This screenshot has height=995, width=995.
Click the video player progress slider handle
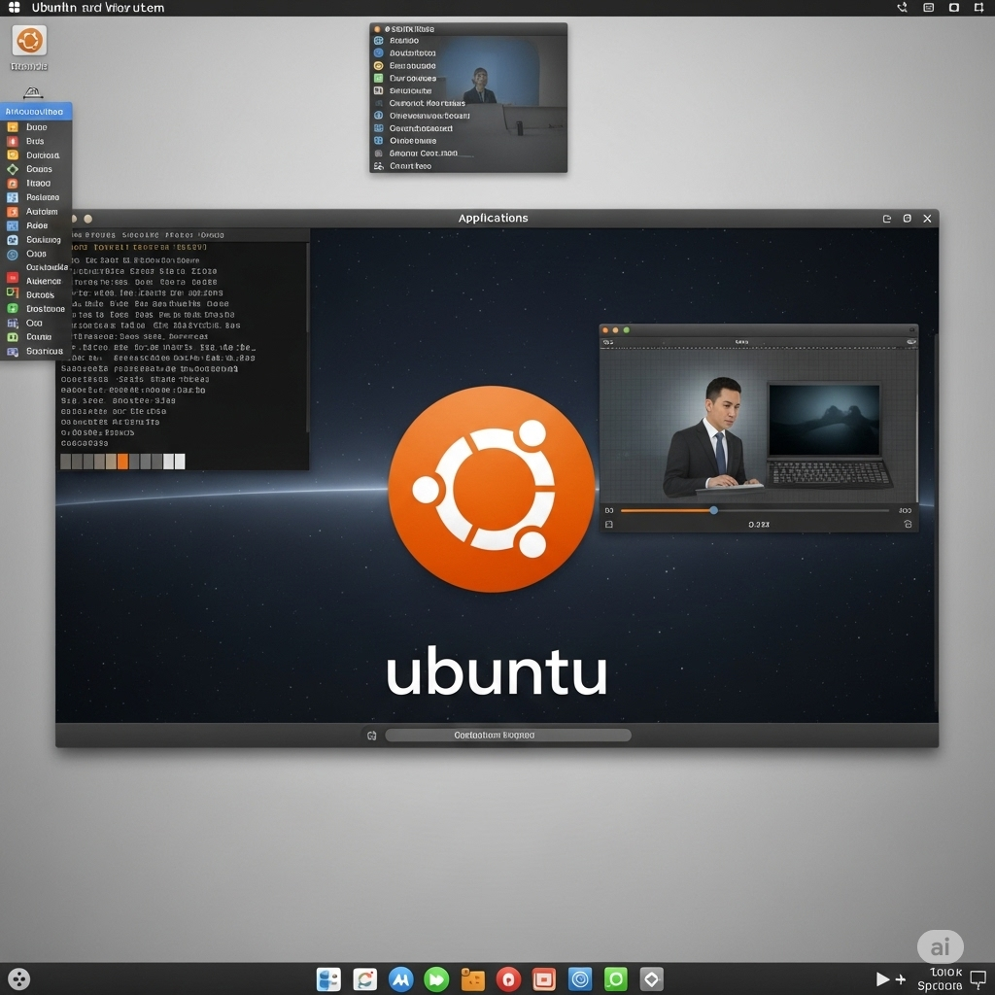(714, 510)
